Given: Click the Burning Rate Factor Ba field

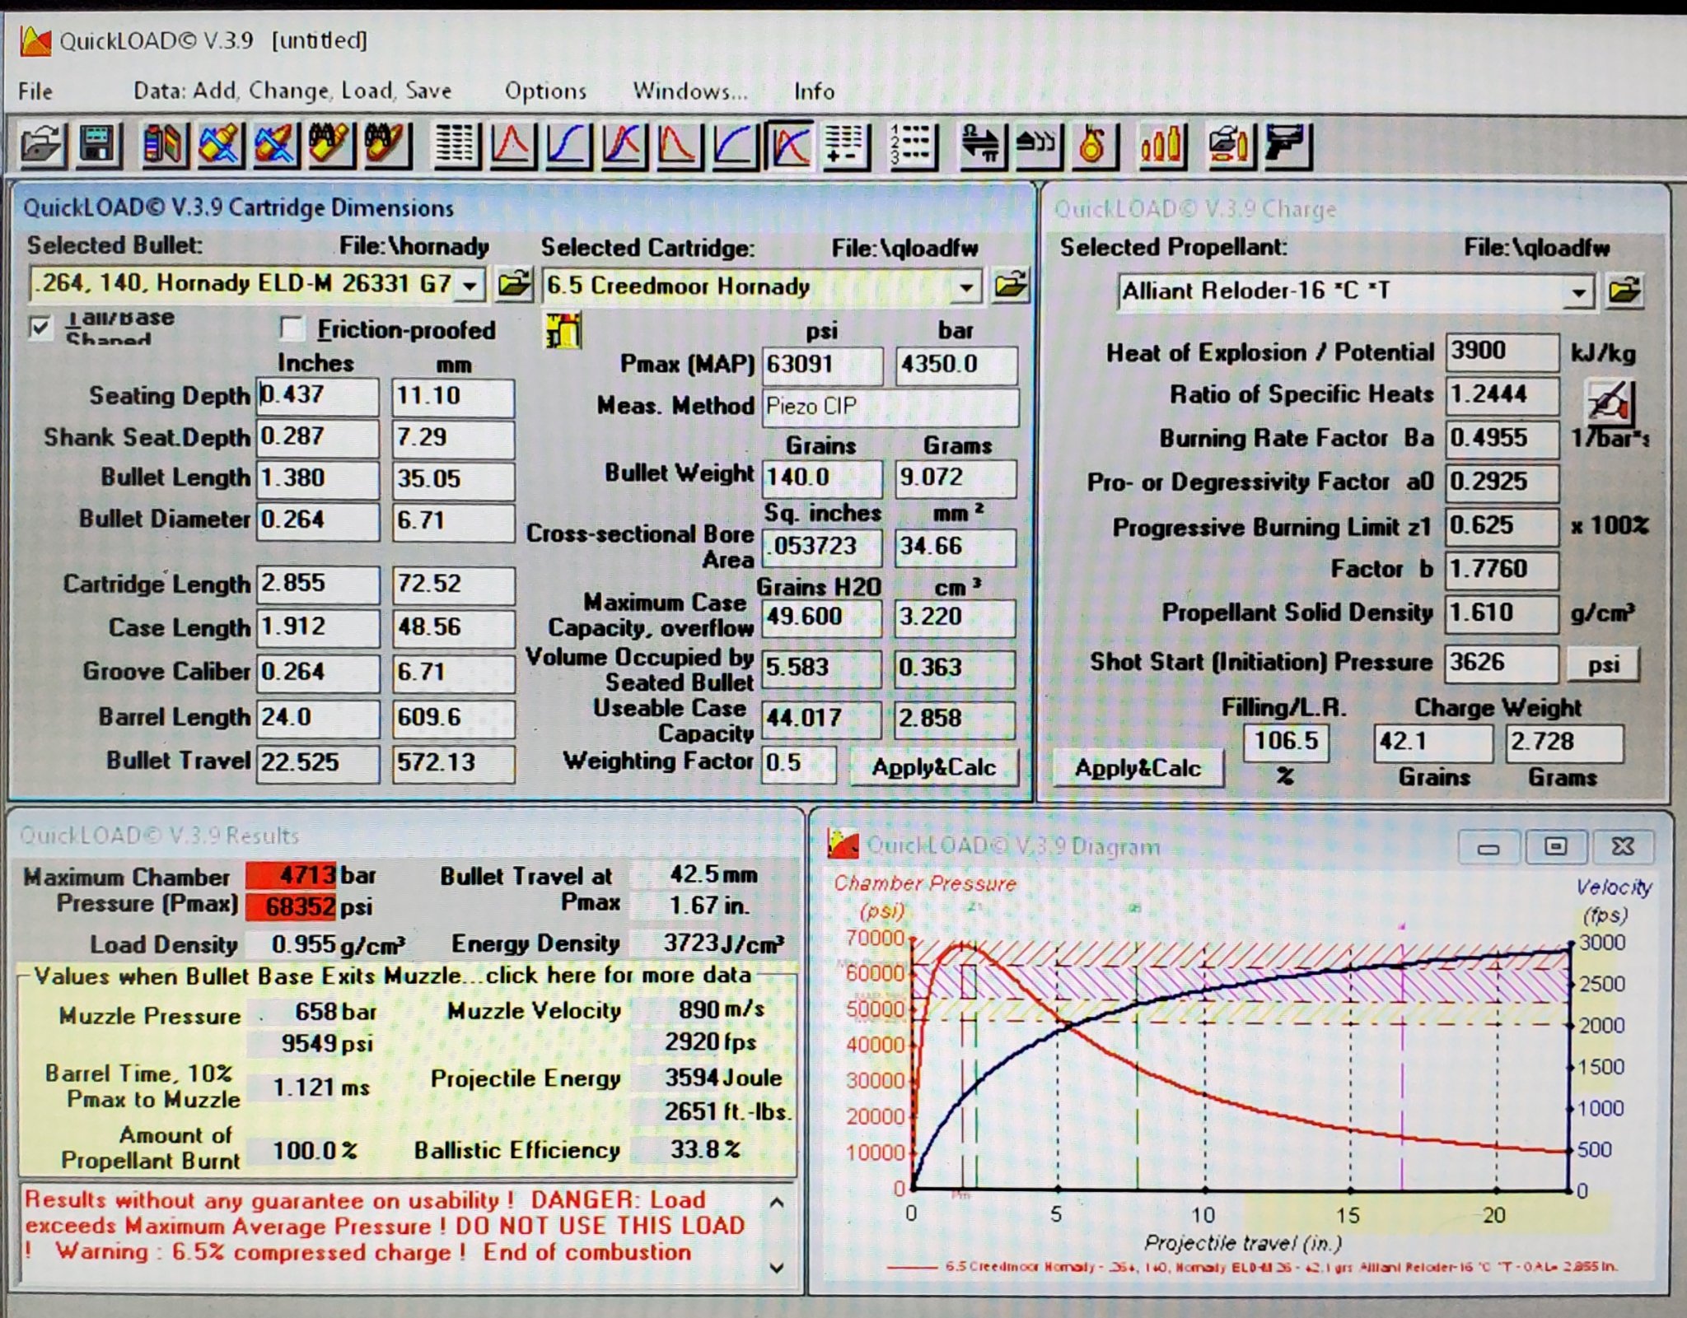Looking at the screenshot, I should pos(1502,439).
